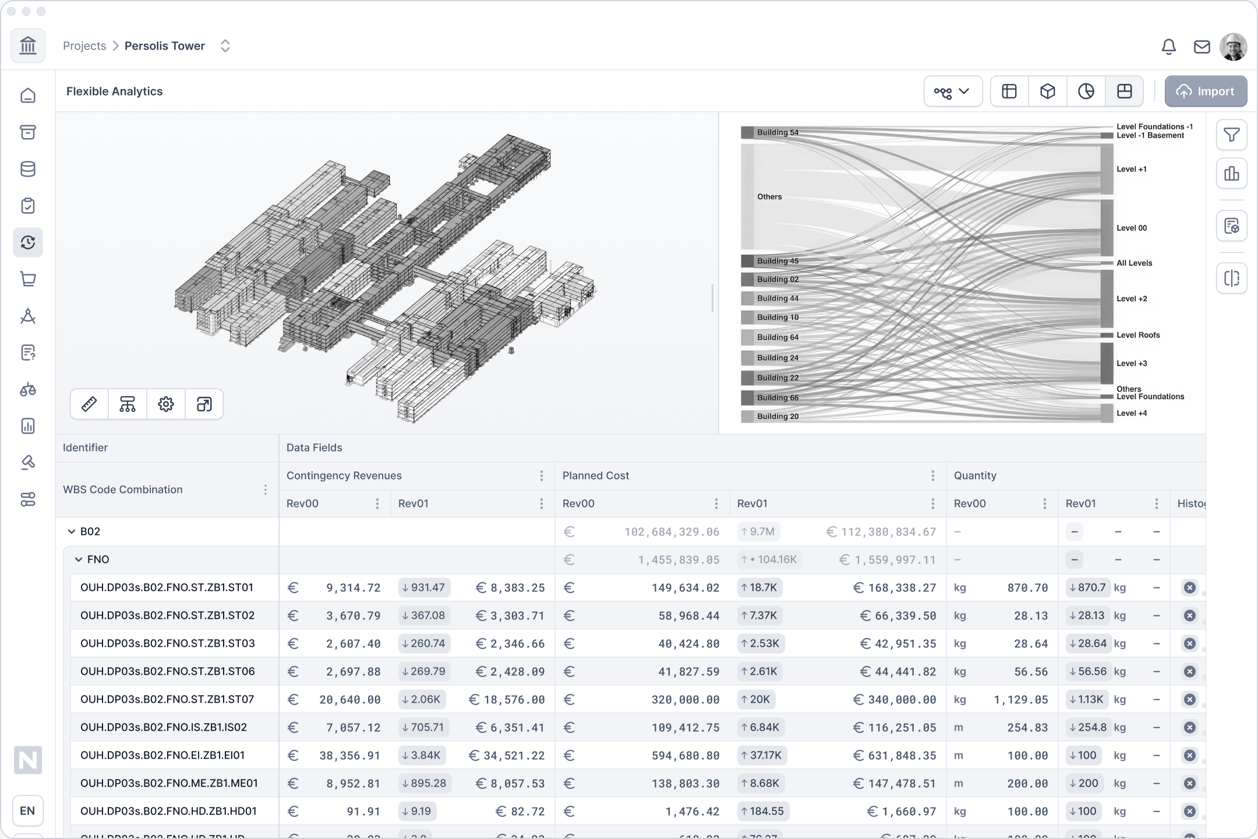Open the drafting compass sidebar icon

pyautogui.click(x=28, y=316)
